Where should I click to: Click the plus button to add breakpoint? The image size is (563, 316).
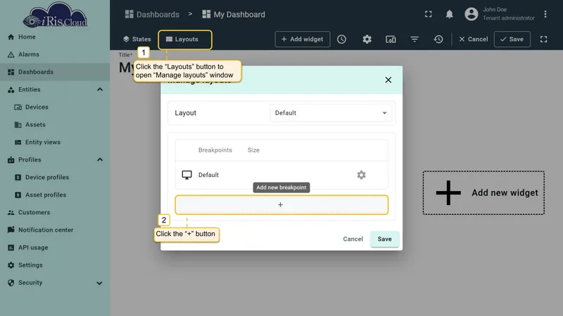281,204
